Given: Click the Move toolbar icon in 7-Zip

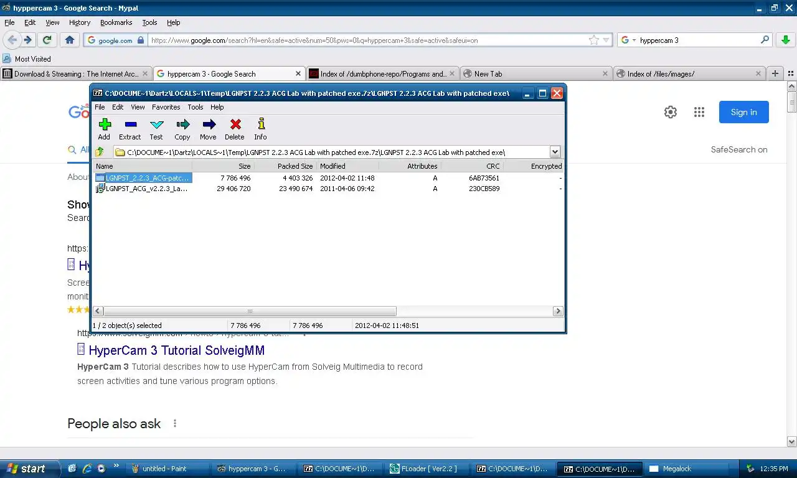Looking at the screenshot, I should coord(208,129).
